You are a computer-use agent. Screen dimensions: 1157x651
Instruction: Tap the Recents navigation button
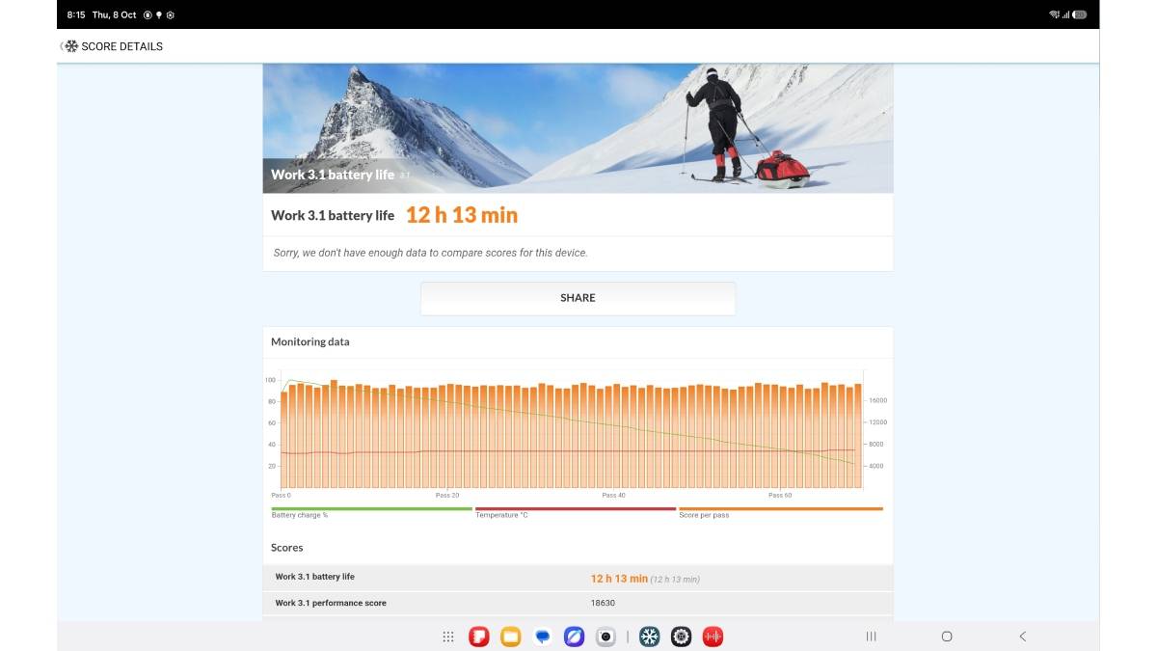(871, 637)
